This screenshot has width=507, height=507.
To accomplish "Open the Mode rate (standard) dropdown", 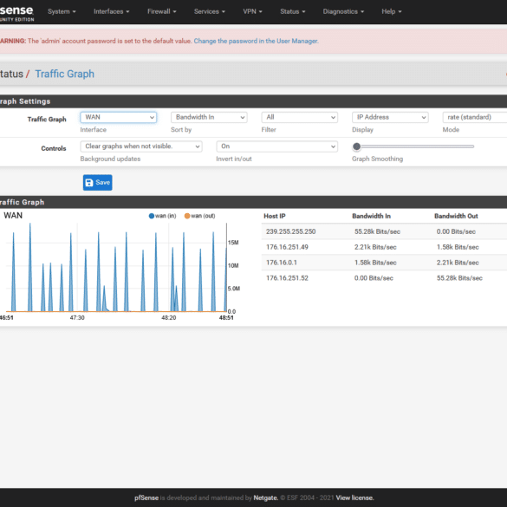I will [x=475, y=117].
